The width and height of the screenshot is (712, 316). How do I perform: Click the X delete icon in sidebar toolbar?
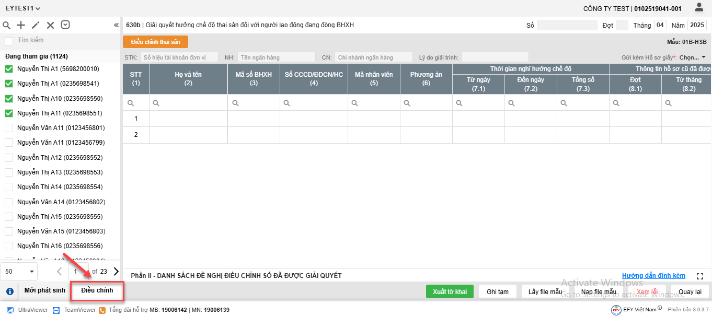(x=50, y=25)
